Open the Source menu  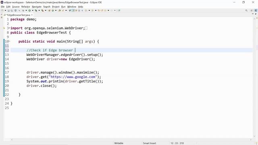tap(16, 7)
